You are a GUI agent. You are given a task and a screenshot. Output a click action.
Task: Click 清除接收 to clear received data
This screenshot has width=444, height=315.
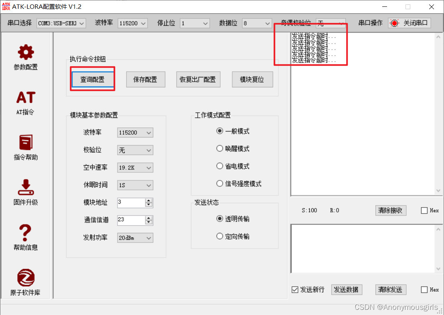coord(390,210)
